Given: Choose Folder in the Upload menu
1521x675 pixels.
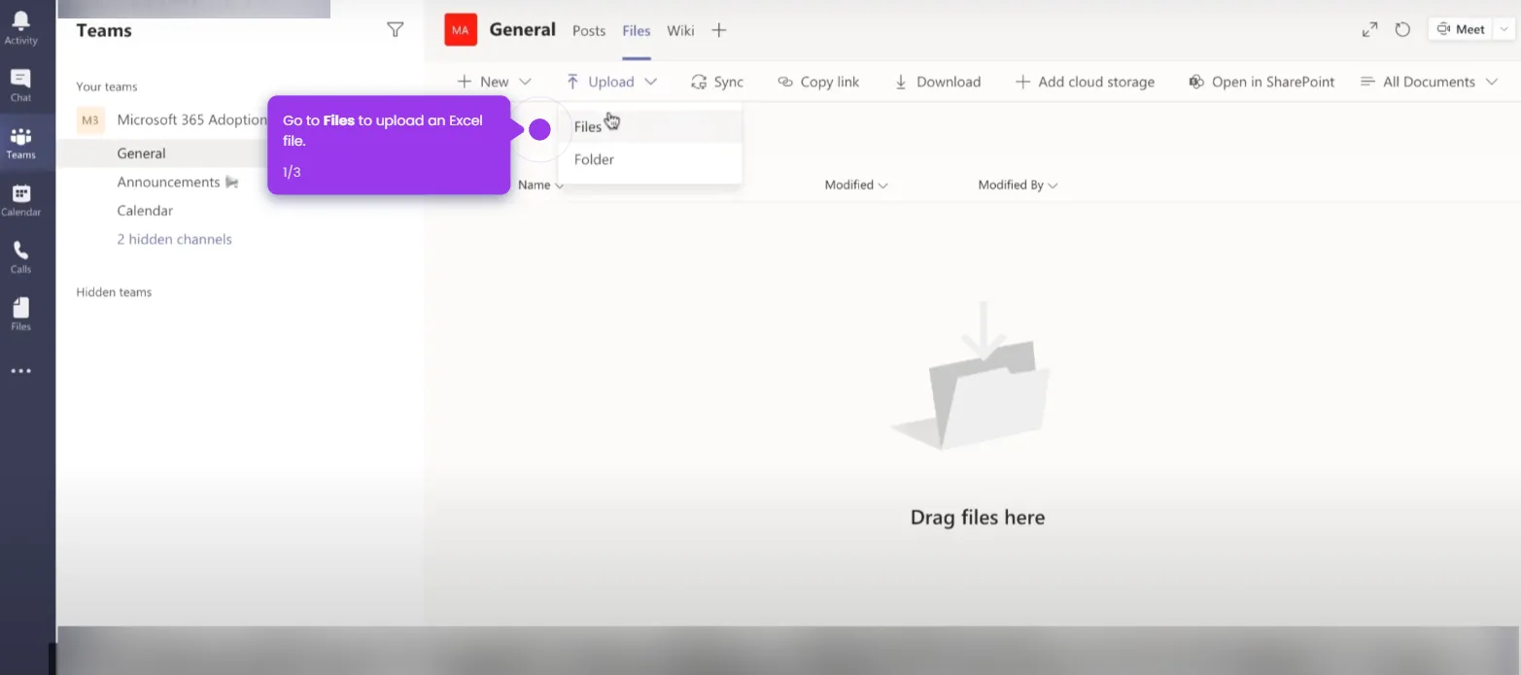Looking at the screenshot, I should tap(650, 159).
